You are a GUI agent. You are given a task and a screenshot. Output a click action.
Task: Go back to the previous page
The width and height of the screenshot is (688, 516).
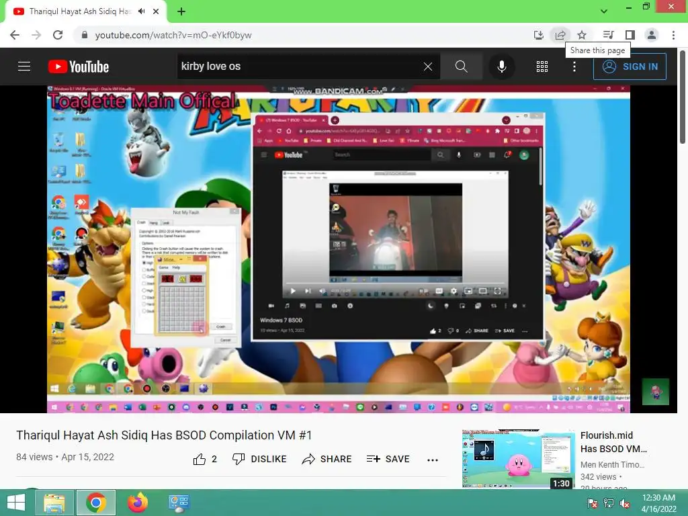(x=15, y=35)
